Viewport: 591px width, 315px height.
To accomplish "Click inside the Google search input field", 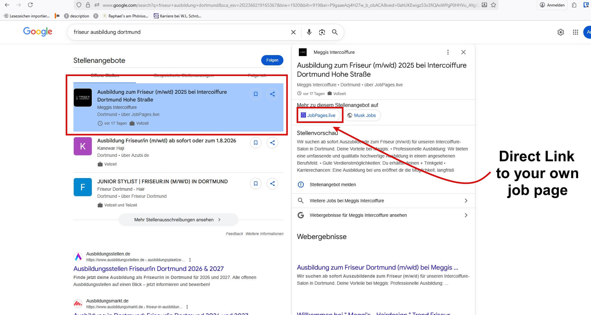I will point(177,32).
